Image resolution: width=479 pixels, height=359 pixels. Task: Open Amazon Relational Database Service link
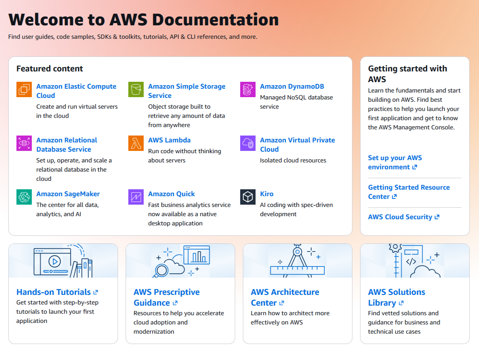(67, 145)
